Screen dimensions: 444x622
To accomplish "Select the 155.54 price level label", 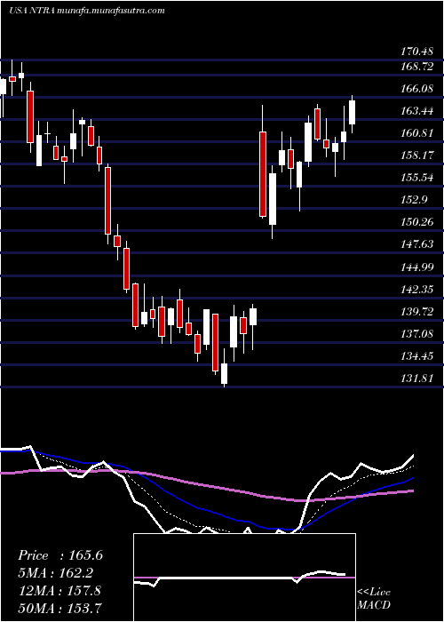I will [416, 178].
